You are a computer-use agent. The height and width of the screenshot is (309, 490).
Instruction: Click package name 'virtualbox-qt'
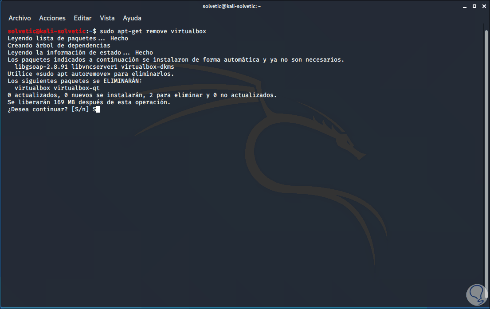coord(77,88)
